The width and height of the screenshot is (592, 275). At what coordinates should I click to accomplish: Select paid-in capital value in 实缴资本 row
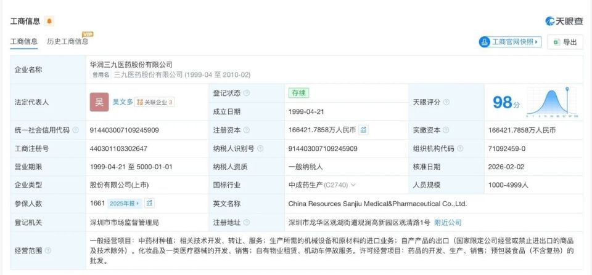tap(522, 130)
